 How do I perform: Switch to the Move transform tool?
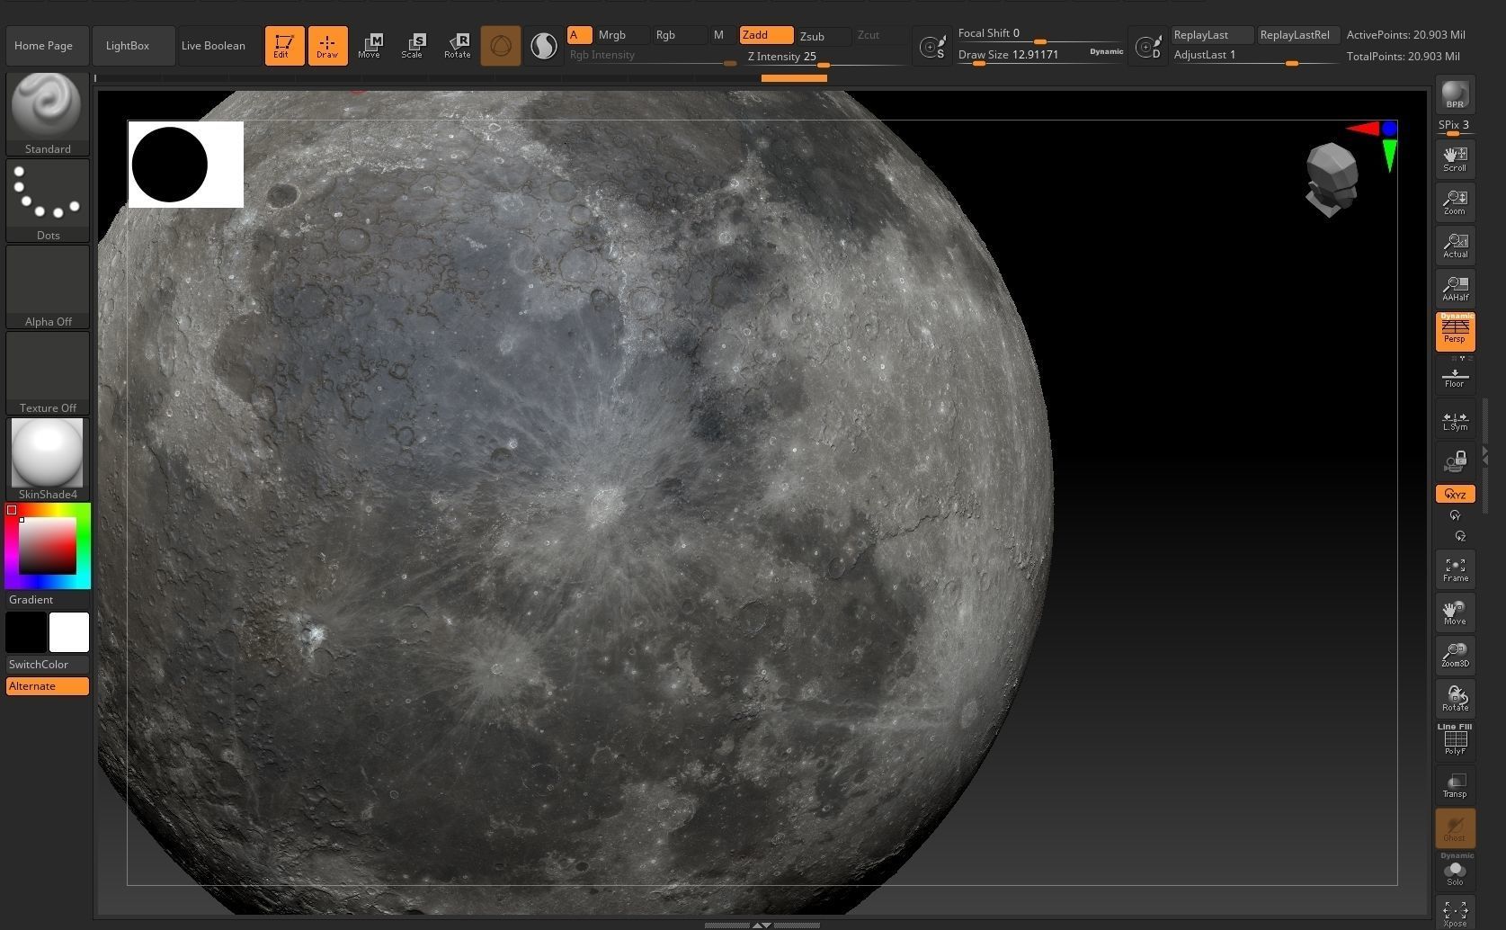point(369,46)
